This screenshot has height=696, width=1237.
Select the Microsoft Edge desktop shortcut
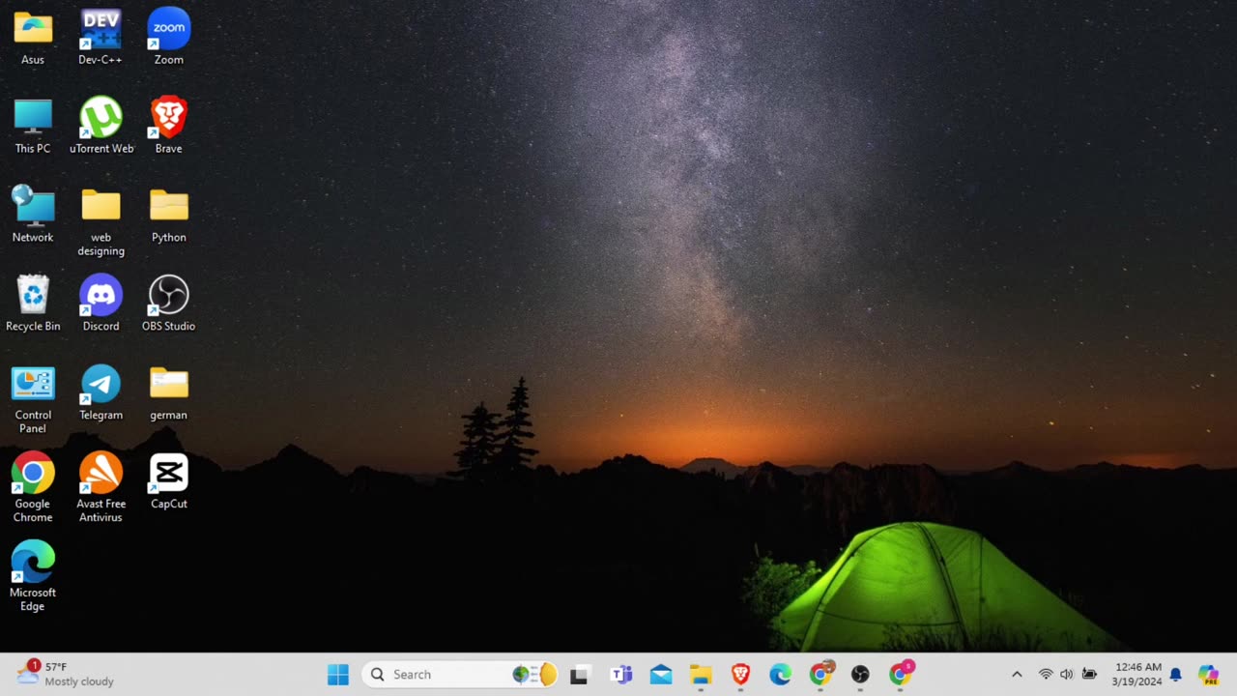click(33, 578)
